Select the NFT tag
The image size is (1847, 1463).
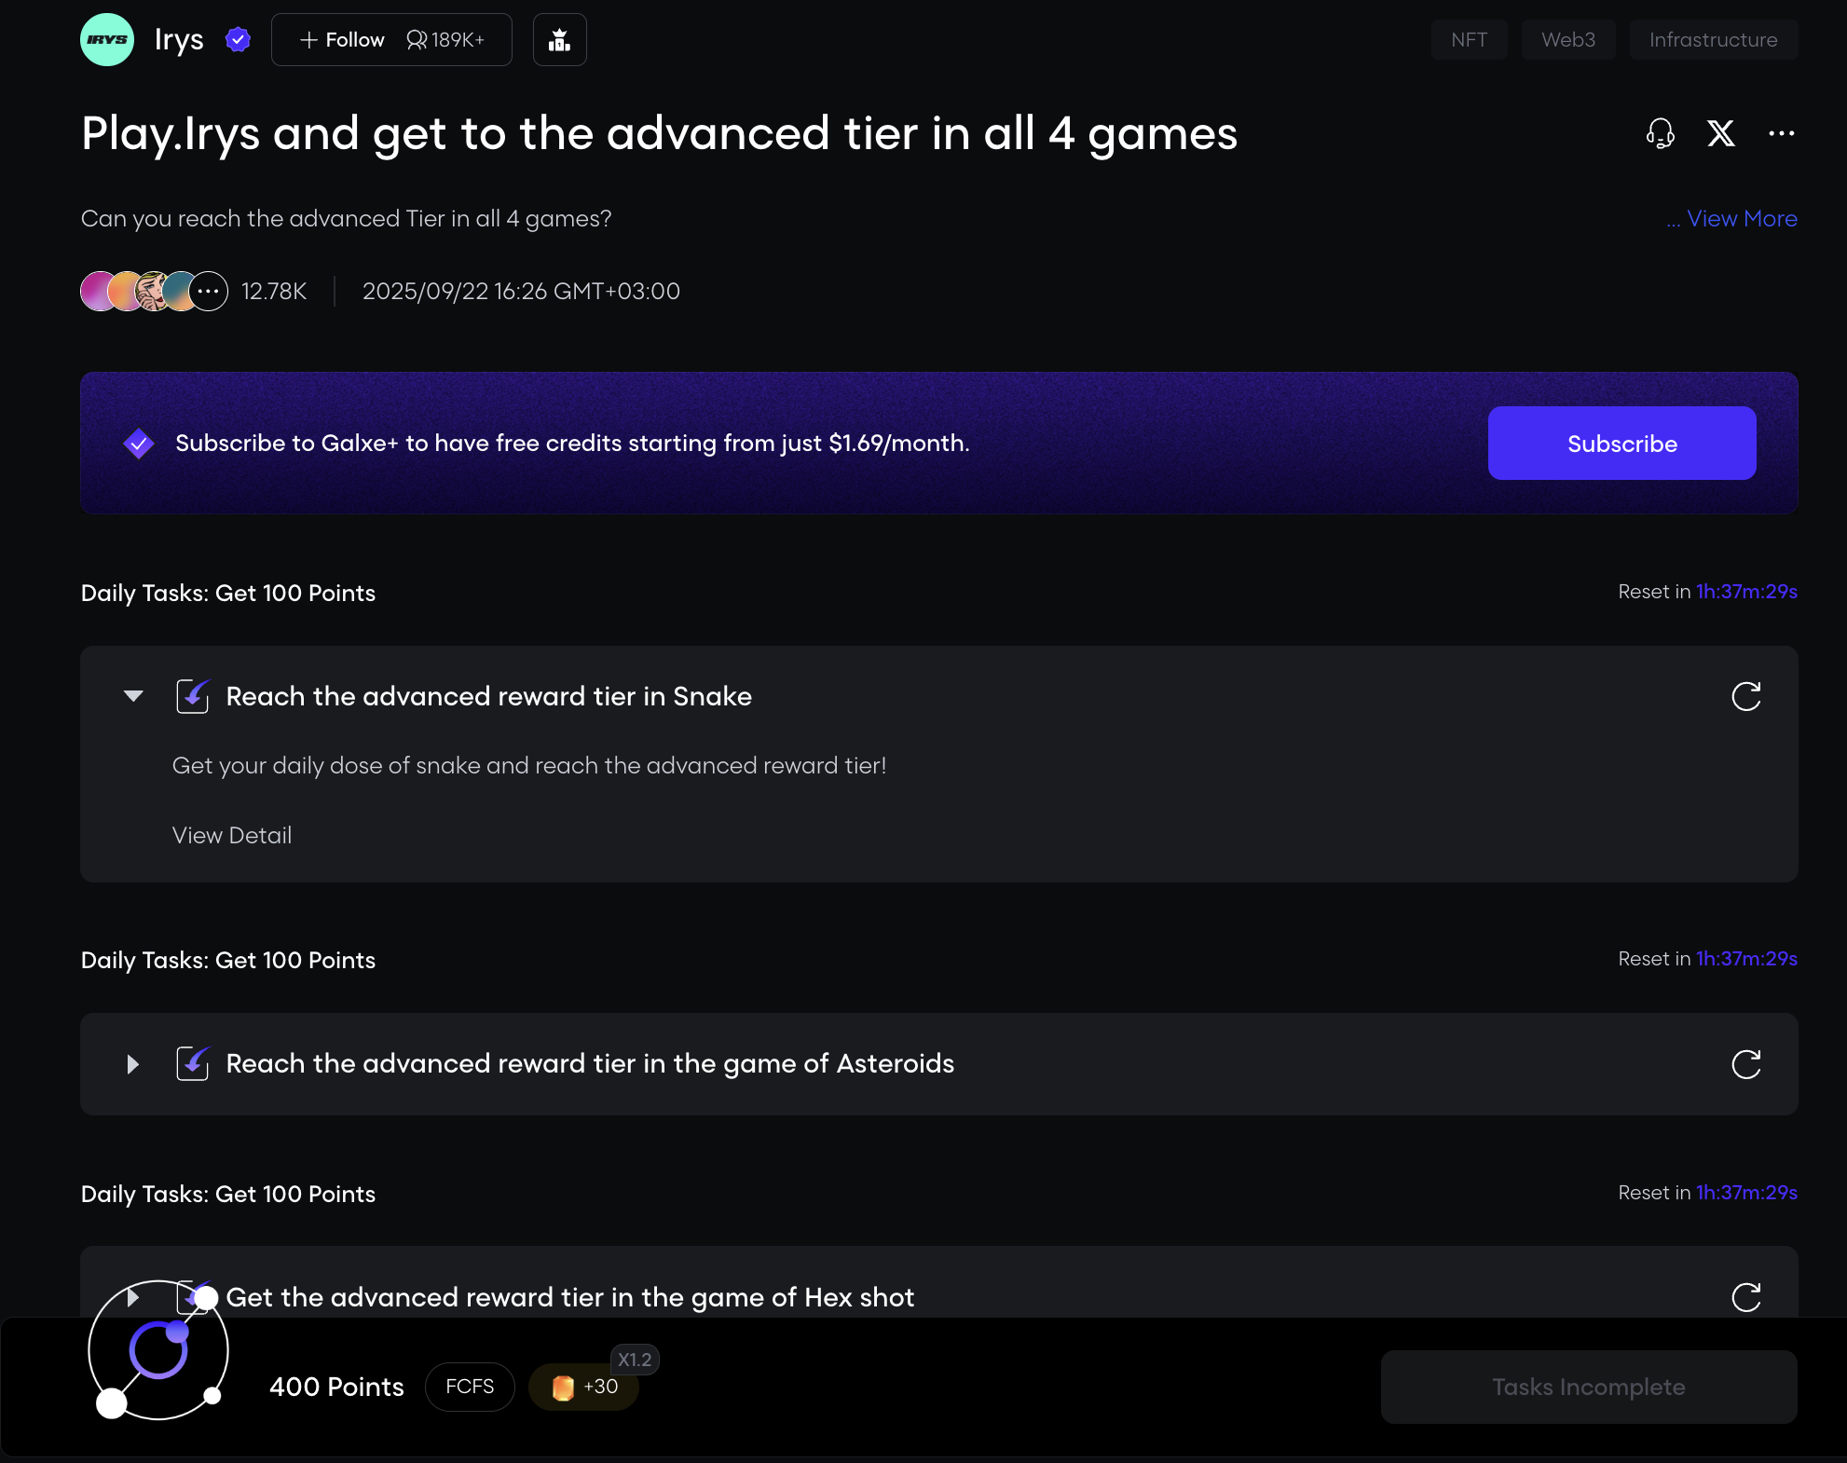click(1469, 40)
